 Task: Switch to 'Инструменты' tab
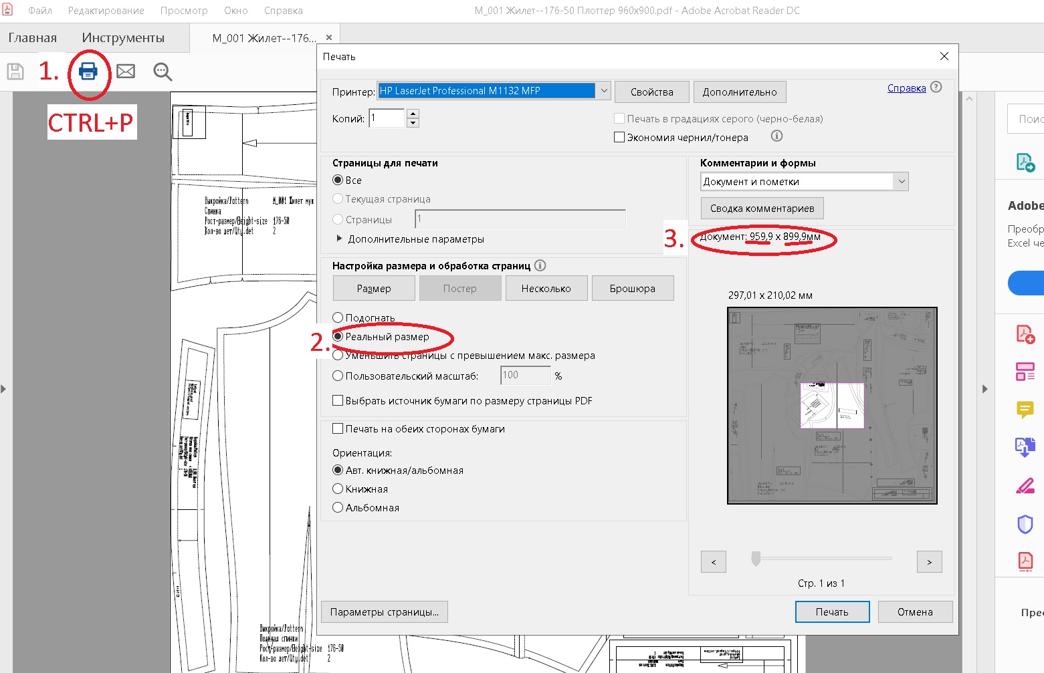click(123, 38)
